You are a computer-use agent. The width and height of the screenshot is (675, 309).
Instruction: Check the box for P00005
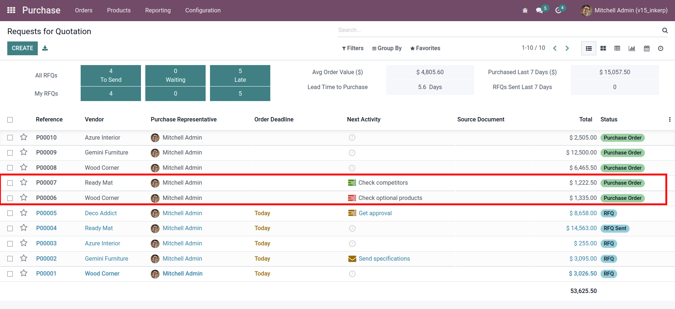[10, 213]
